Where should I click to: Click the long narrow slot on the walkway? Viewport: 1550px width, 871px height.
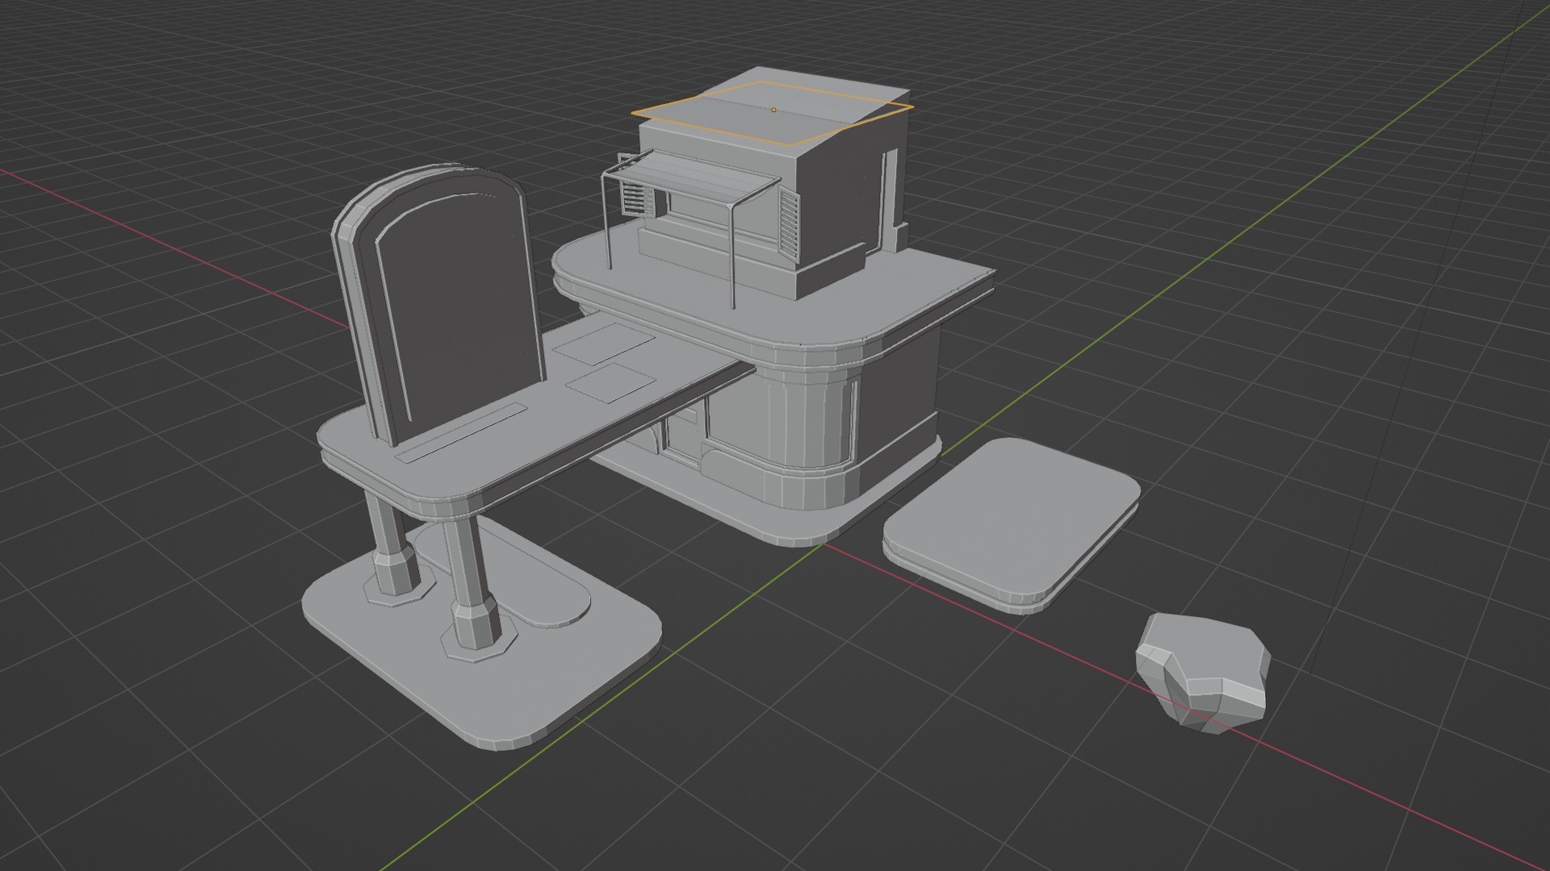click(462, 435)
